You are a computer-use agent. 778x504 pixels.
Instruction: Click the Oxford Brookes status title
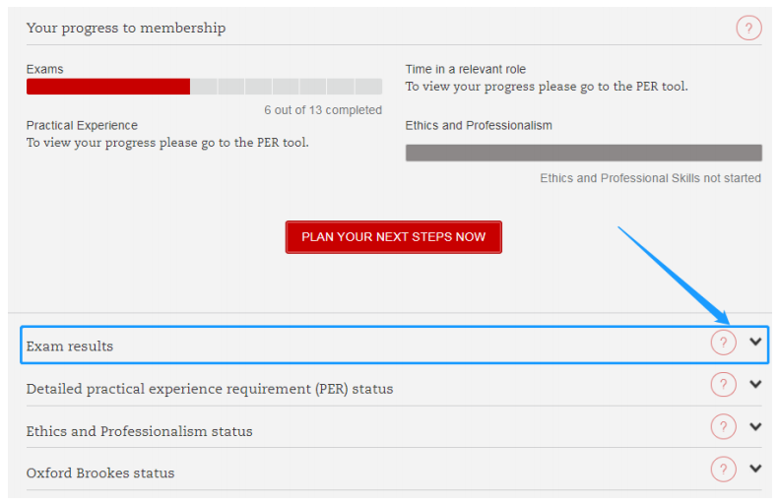pyautogui.click(x=100, y=473)
